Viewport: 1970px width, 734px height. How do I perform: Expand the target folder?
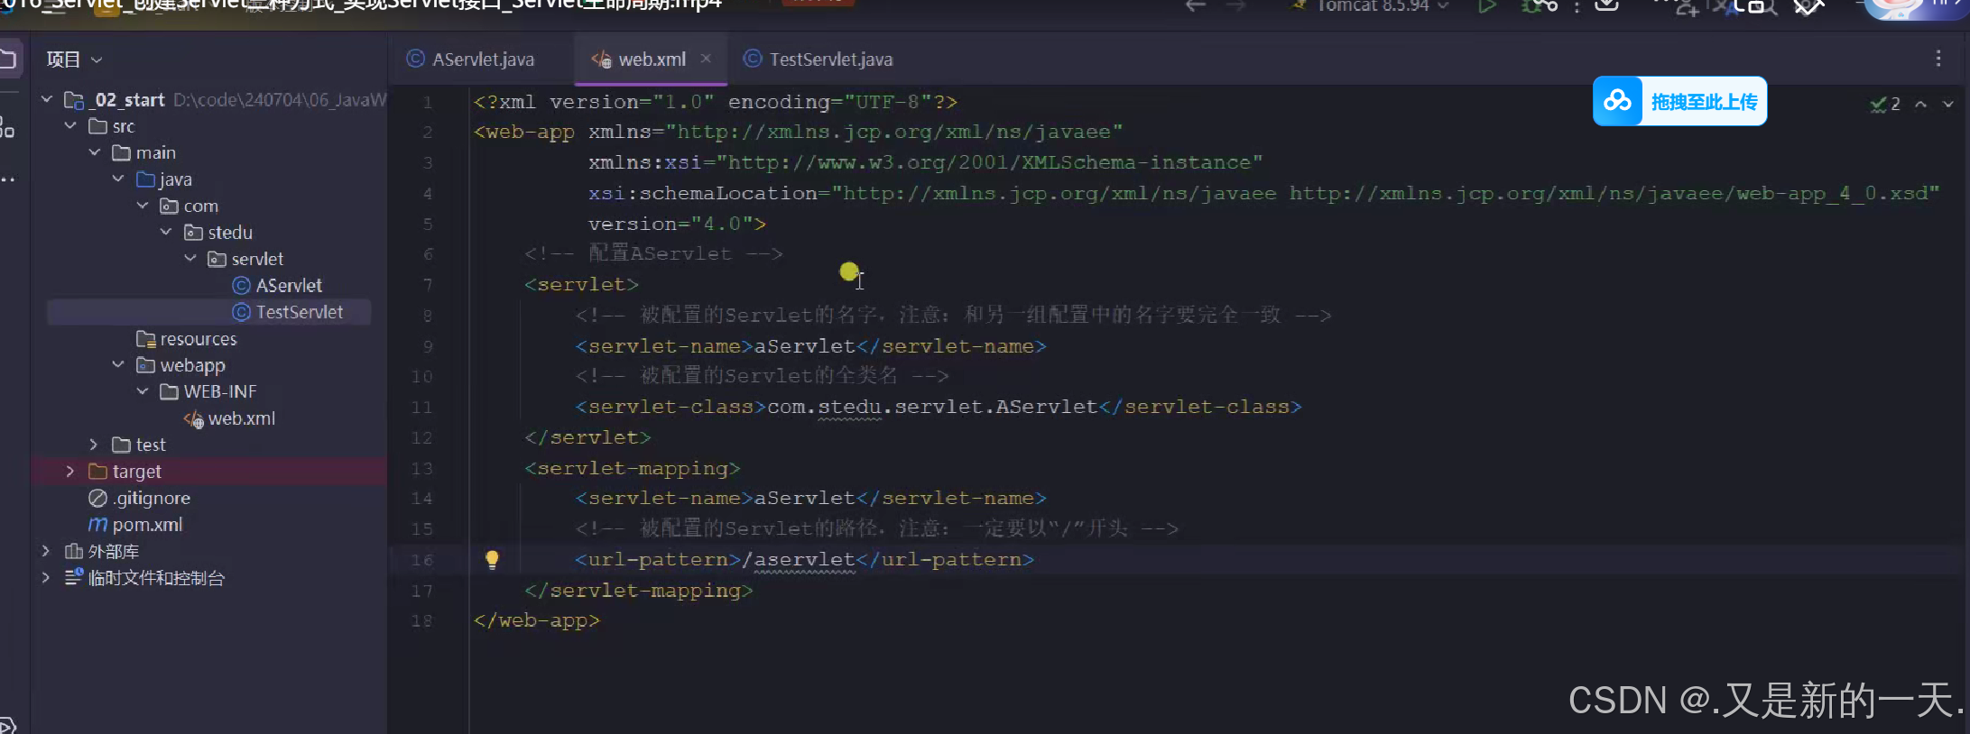pos(70,471)
